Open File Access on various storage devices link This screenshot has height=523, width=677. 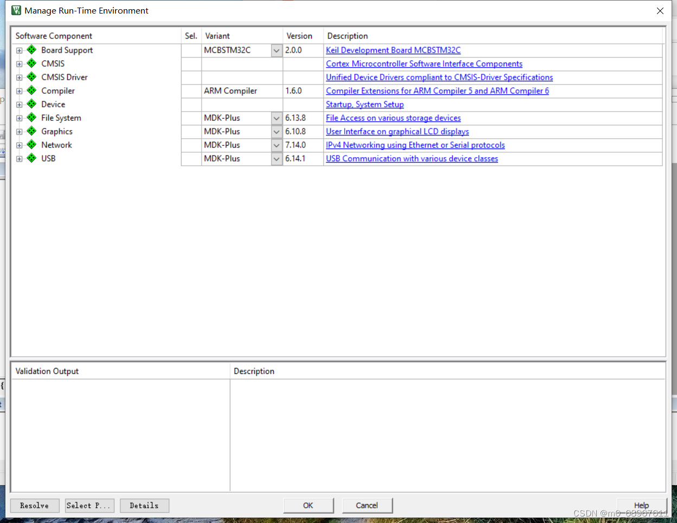(x=393, y=118)
